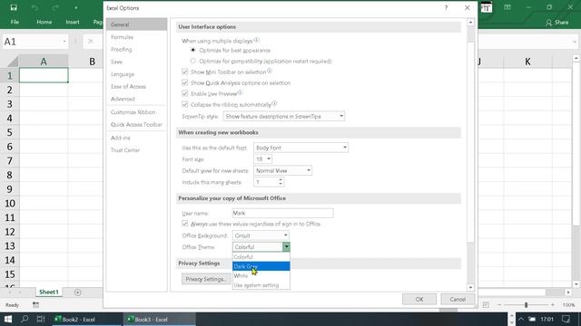Screen dimensions: 581x326
Task: Click info icon next to Mini Toolbar option
Action: (x=270, y=71)
